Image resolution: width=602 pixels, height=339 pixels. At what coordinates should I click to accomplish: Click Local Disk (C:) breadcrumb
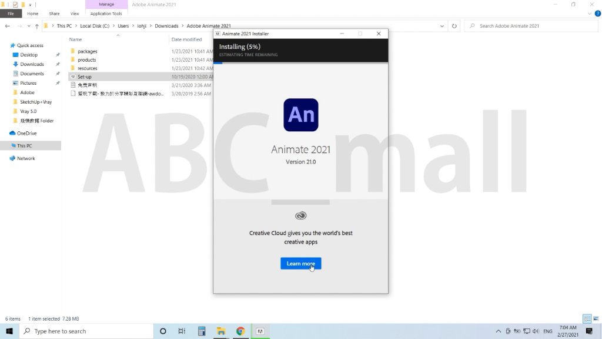pyautogui.click(x=95, y=26)
